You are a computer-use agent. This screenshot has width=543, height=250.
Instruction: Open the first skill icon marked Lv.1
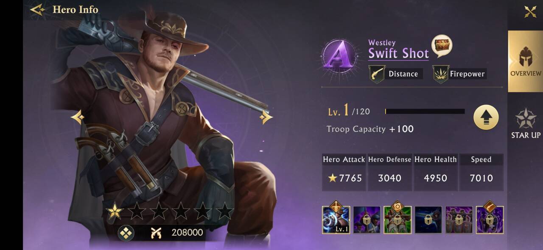click(x=336, y=219)
